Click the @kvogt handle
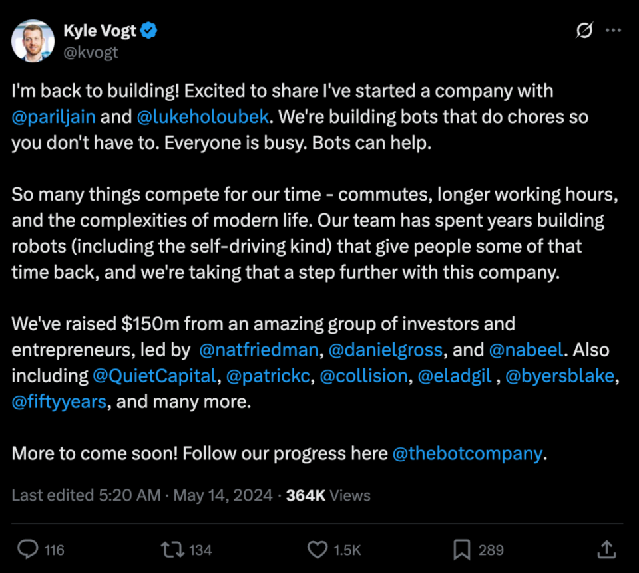This screenshot has width=639, height=573. click(x=91, y=51)
